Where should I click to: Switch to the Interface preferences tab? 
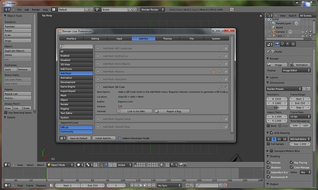(x=71, y=39)
